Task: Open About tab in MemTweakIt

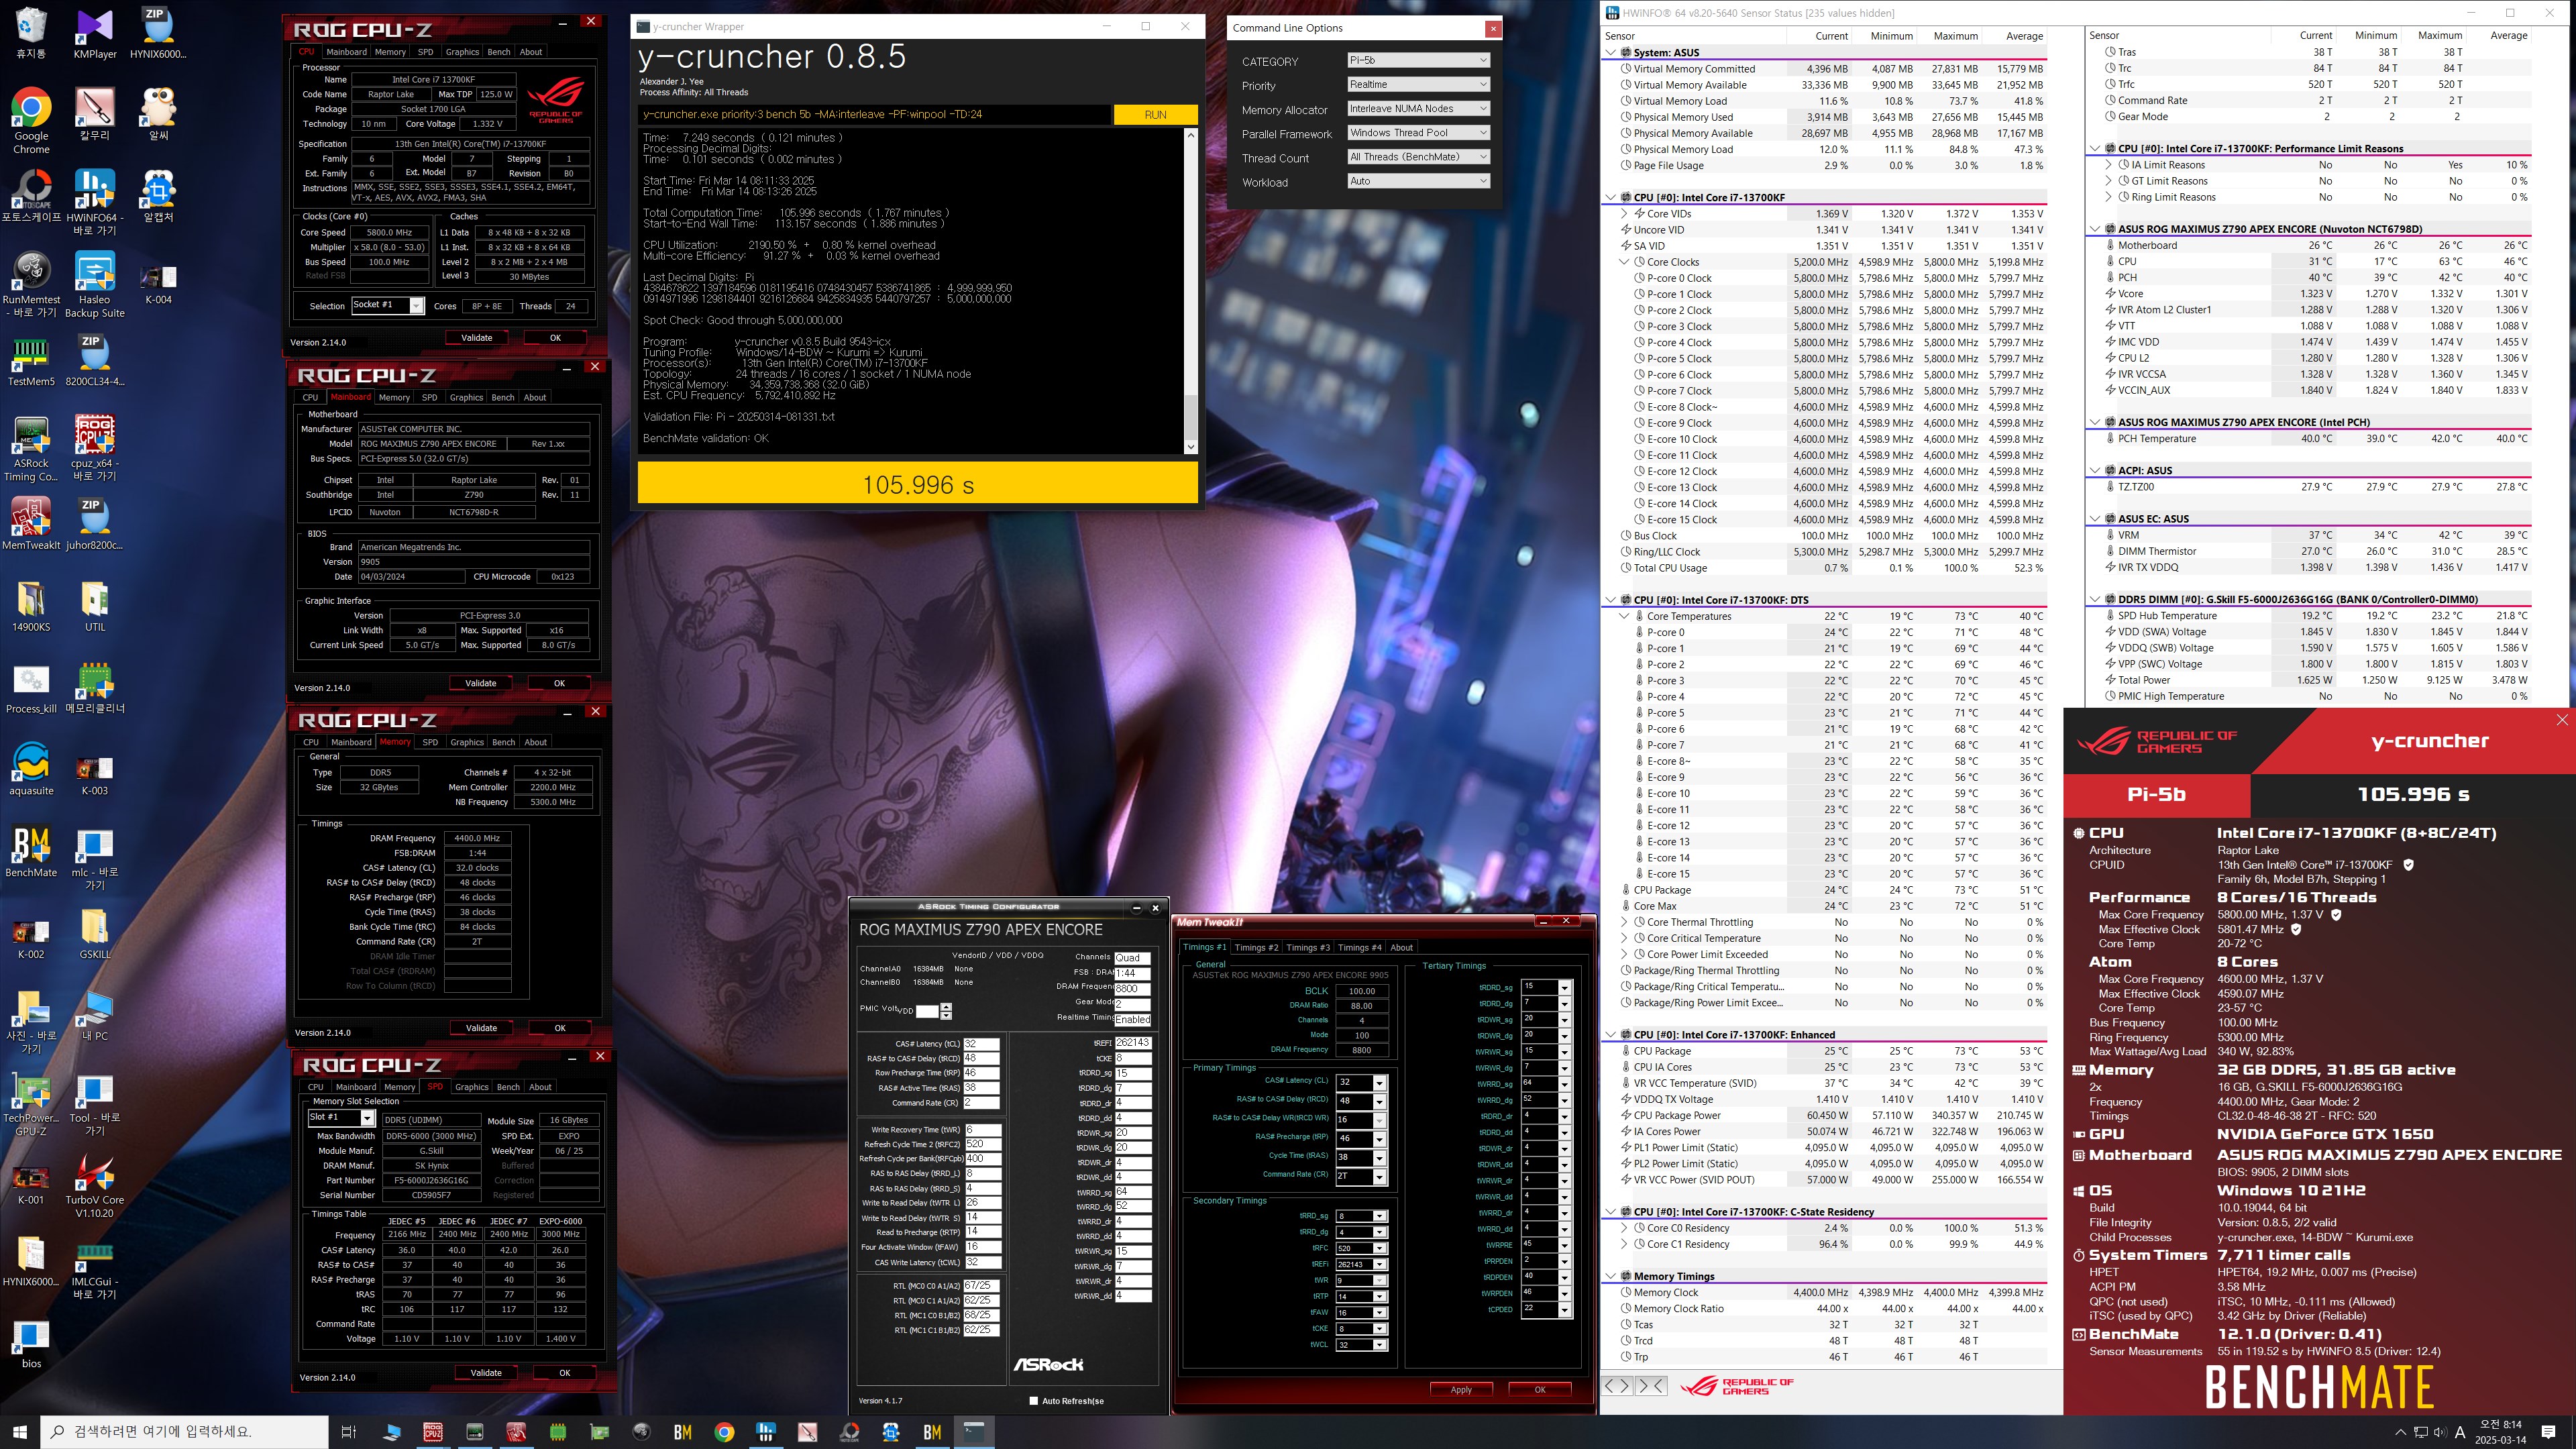Action: point(1402,947)
